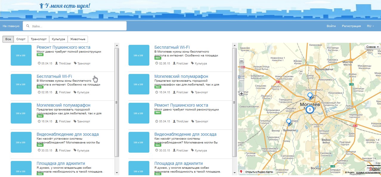The width and height of the screenshot is (381, 177).
Task: Select the Все category tab
Action: 8,39
